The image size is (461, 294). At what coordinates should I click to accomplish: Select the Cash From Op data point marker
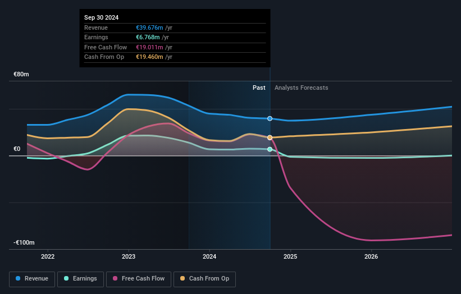tap(270, 137)
